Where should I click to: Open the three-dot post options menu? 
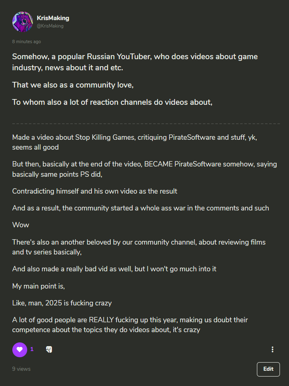(273, 349)
